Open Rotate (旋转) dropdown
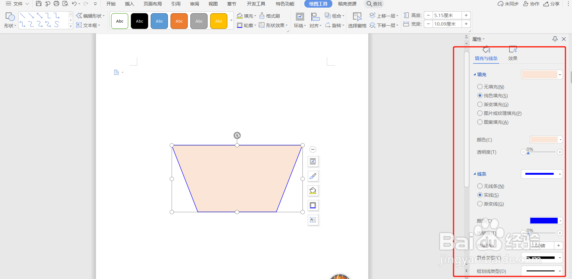Image resolution: width=572 pixels, height=279 pixels. pos(334,25)
